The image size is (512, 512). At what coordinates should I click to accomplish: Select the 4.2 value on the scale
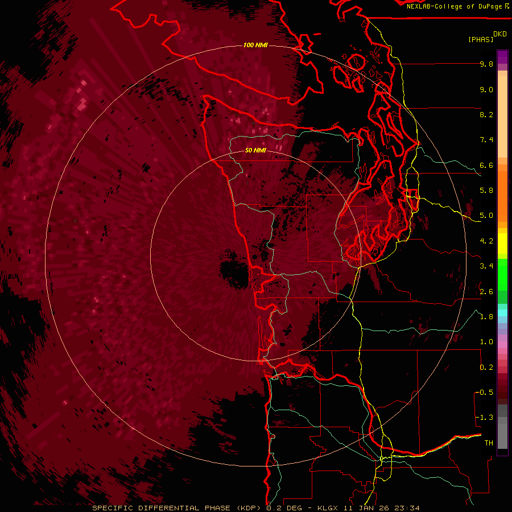coord(486,241)
